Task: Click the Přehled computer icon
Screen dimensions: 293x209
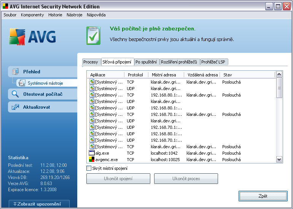Action: click(15, 72)
